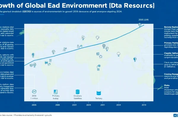This screenshot has width=178, height=118.
Task: Click the '1 million' legend text
Action: click(34, 98)
